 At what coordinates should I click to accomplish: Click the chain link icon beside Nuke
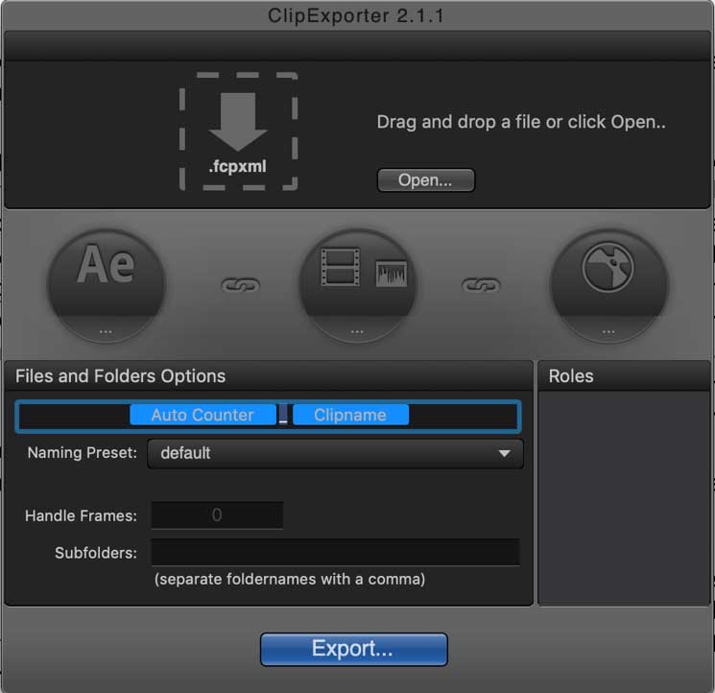[481, 285]
